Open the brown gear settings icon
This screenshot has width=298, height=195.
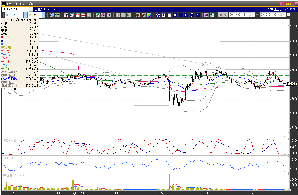click(x=138, y=15)
